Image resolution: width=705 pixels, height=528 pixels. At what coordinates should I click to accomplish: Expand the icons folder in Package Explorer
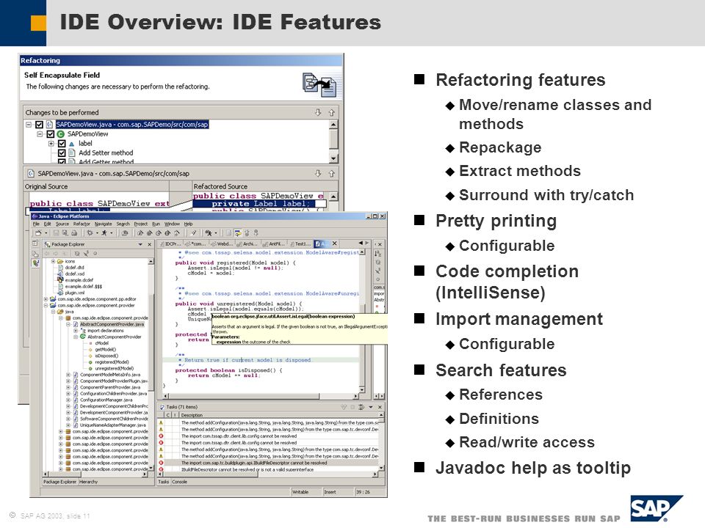pos(53,261)
